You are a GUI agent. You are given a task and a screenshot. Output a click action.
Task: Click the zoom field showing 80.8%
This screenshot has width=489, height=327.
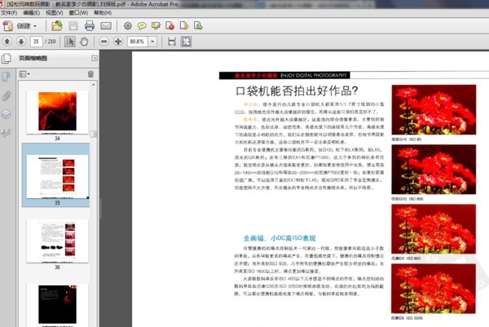137,42
